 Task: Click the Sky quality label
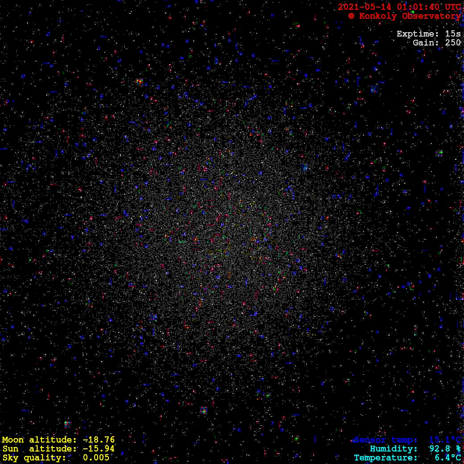[34, 458]
